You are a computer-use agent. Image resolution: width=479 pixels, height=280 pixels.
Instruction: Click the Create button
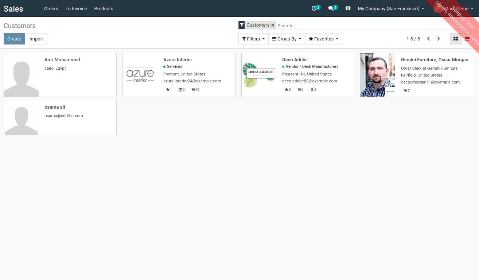pos(14,39)
